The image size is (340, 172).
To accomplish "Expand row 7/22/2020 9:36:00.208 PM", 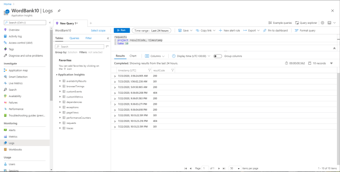I will coord(115,93).
